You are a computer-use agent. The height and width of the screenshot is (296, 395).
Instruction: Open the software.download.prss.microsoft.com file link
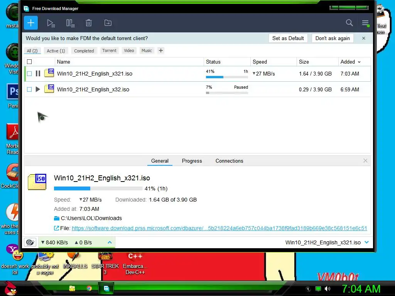point(219,228)
